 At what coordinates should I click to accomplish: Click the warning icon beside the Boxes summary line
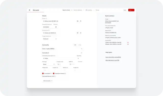tap(128, 44)
